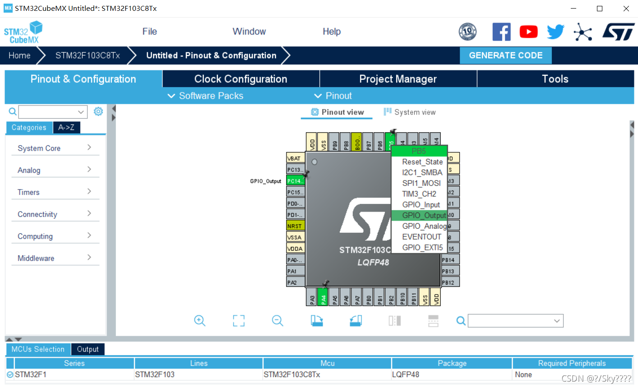Switch to Clock Configuration tab
The image size is (638, 388).
[x=241, y=79]
